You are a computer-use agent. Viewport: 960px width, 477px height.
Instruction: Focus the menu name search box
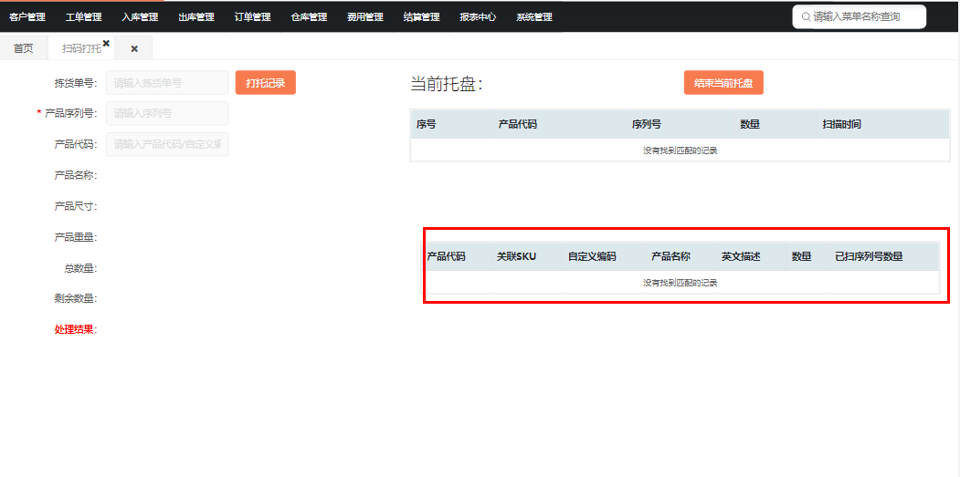point(859,17)
